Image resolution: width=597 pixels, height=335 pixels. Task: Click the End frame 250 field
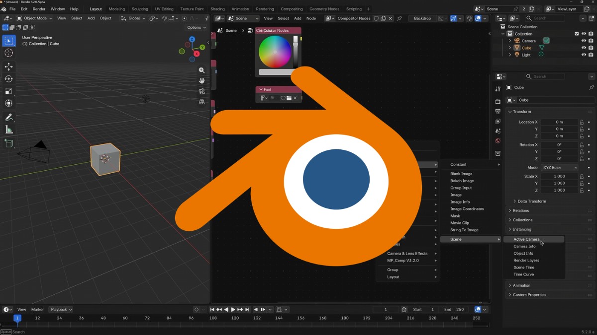pyautogui.click(x=454, y=310)
